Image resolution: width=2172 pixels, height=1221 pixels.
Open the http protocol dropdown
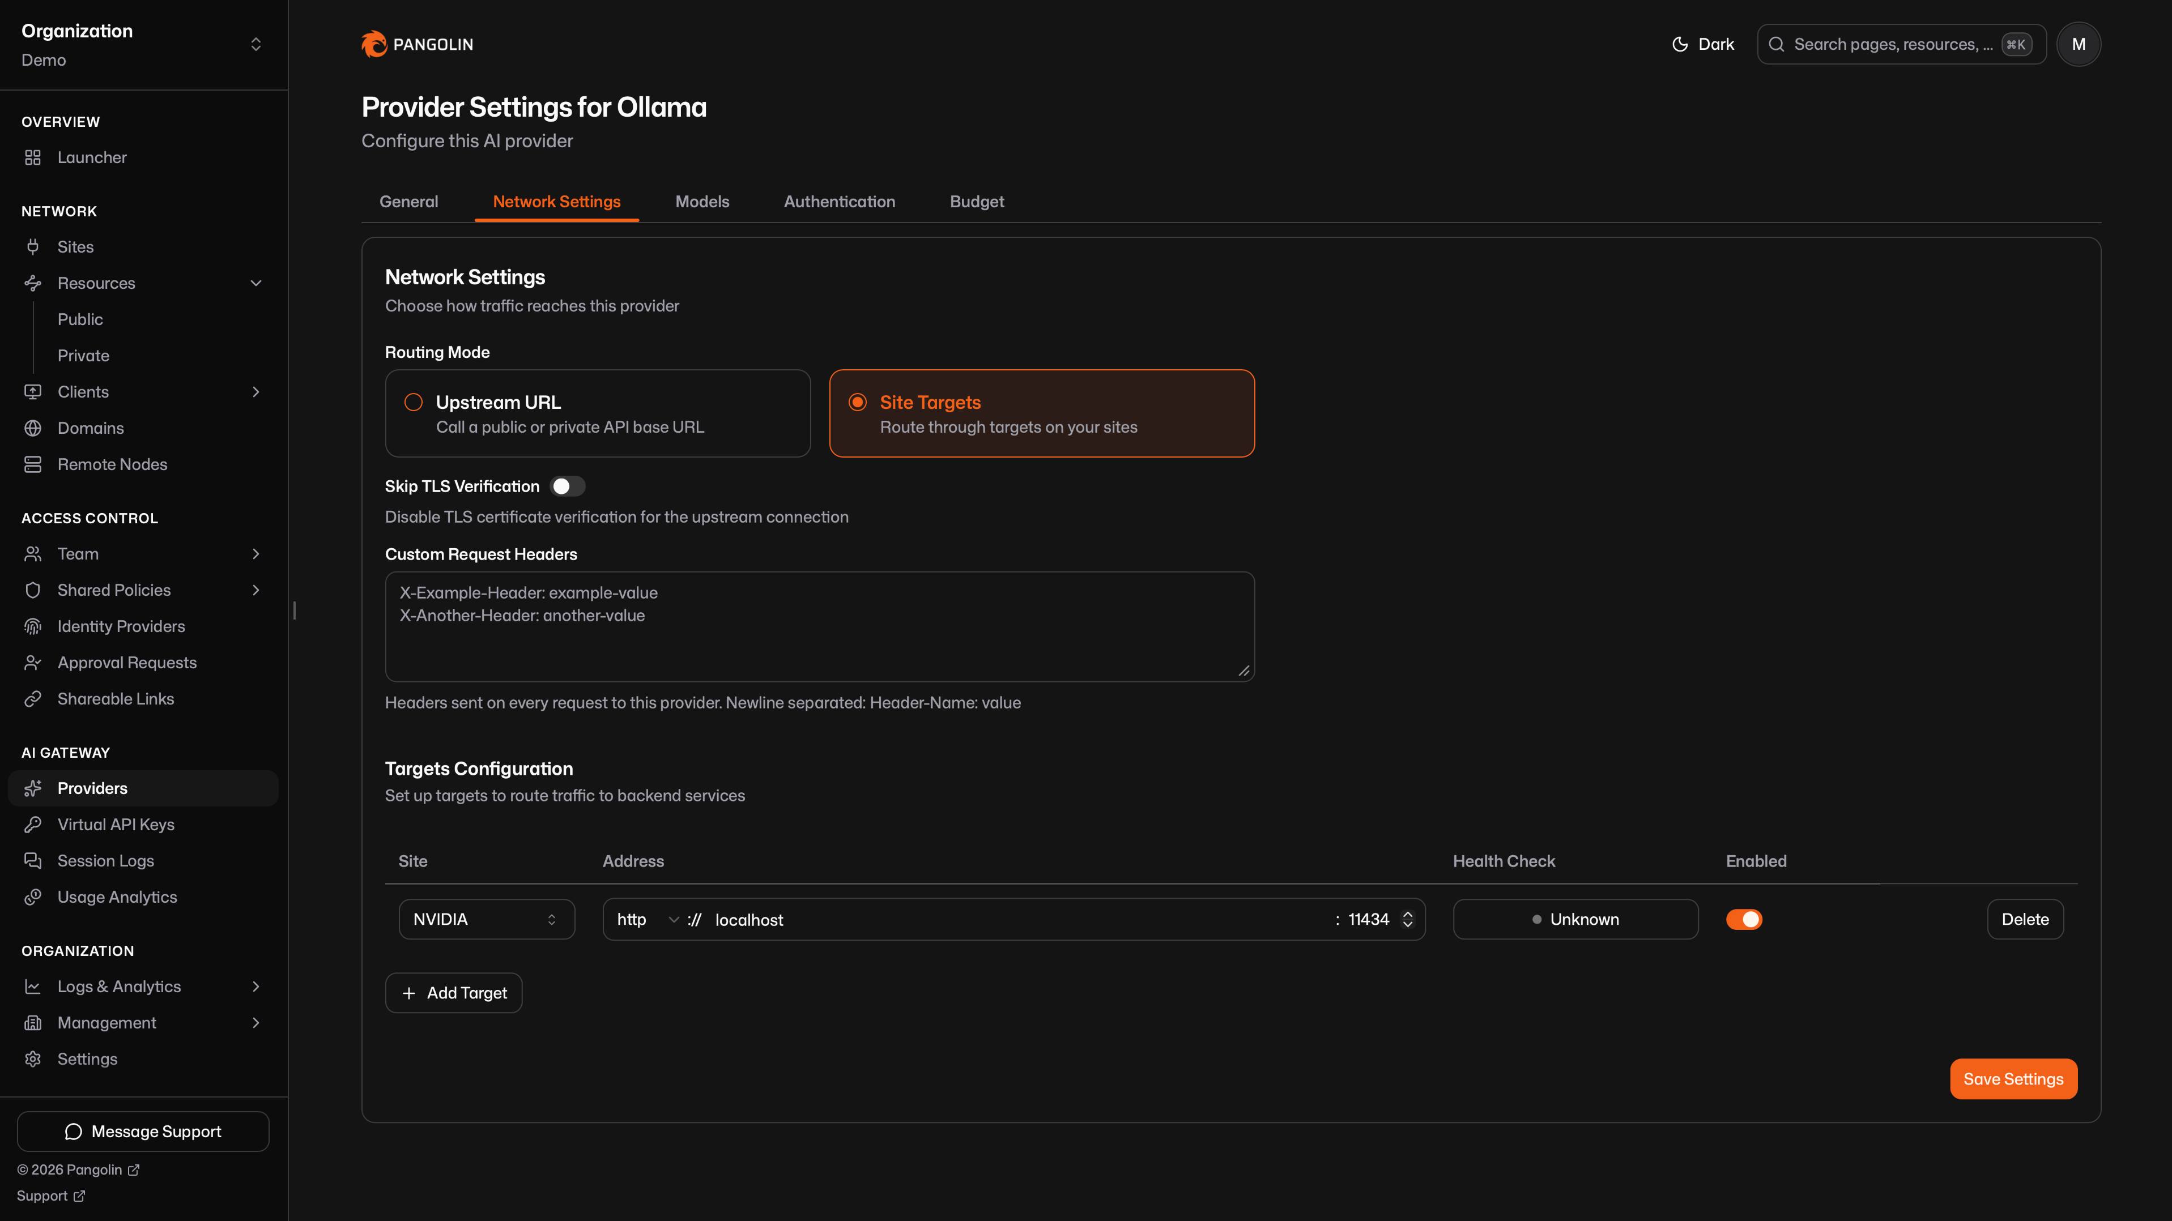[648, 919]
